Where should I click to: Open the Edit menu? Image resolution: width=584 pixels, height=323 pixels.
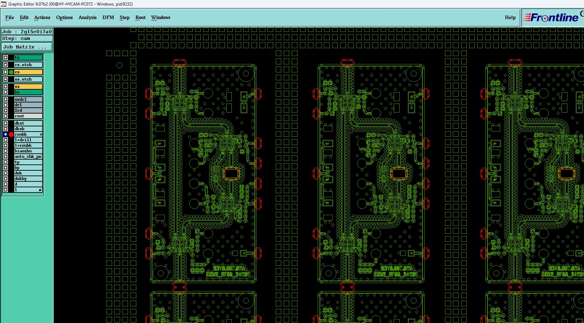click(x=24, y=17)
